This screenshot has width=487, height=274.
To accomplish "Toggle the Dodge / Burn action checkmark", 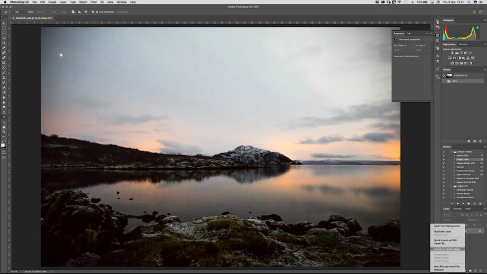I will (x=444, y=159).
